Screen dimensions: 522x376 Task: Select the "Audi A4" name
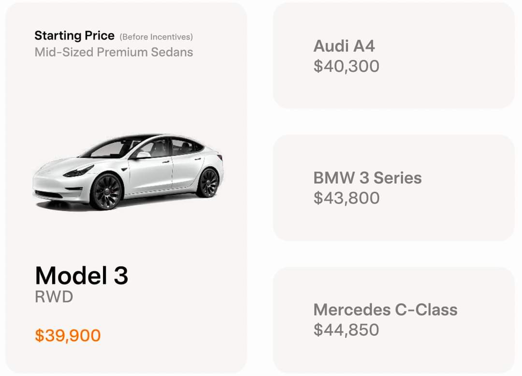coord(344,46)
